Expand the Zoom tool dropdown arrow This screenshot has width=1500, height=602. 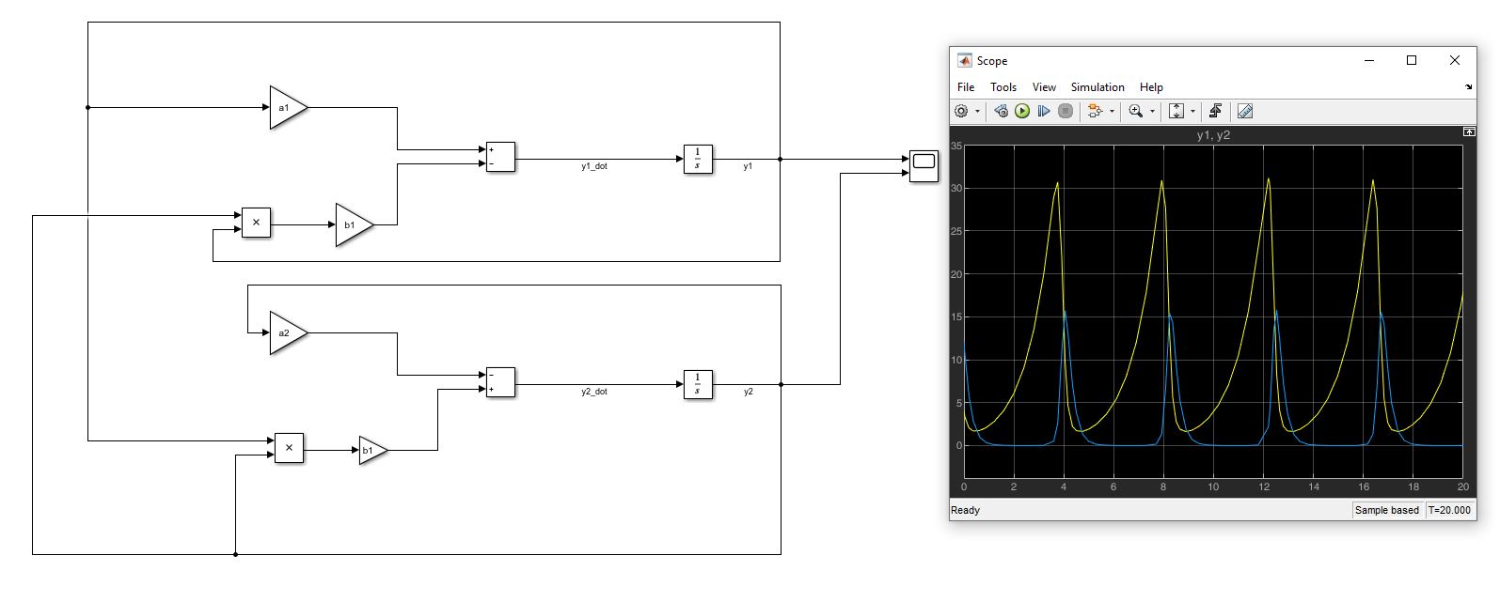pyautogui.click(x=1152, y=112)
